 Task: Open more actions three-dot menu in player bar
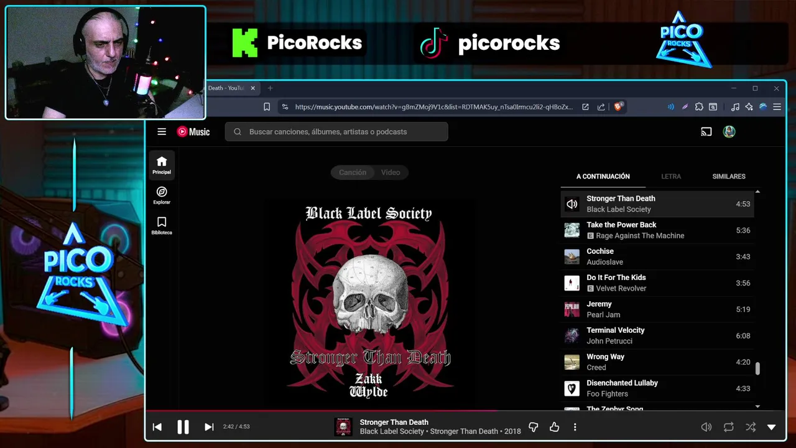click(575, 427)
